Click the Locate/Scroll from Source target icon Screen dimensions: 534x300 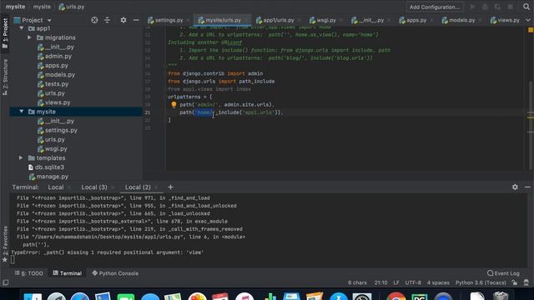point(94,20)
